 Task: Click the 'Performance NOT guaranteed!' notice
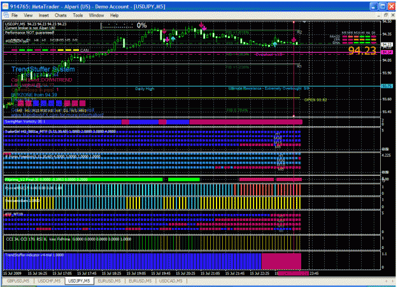(x=29, y=32)
